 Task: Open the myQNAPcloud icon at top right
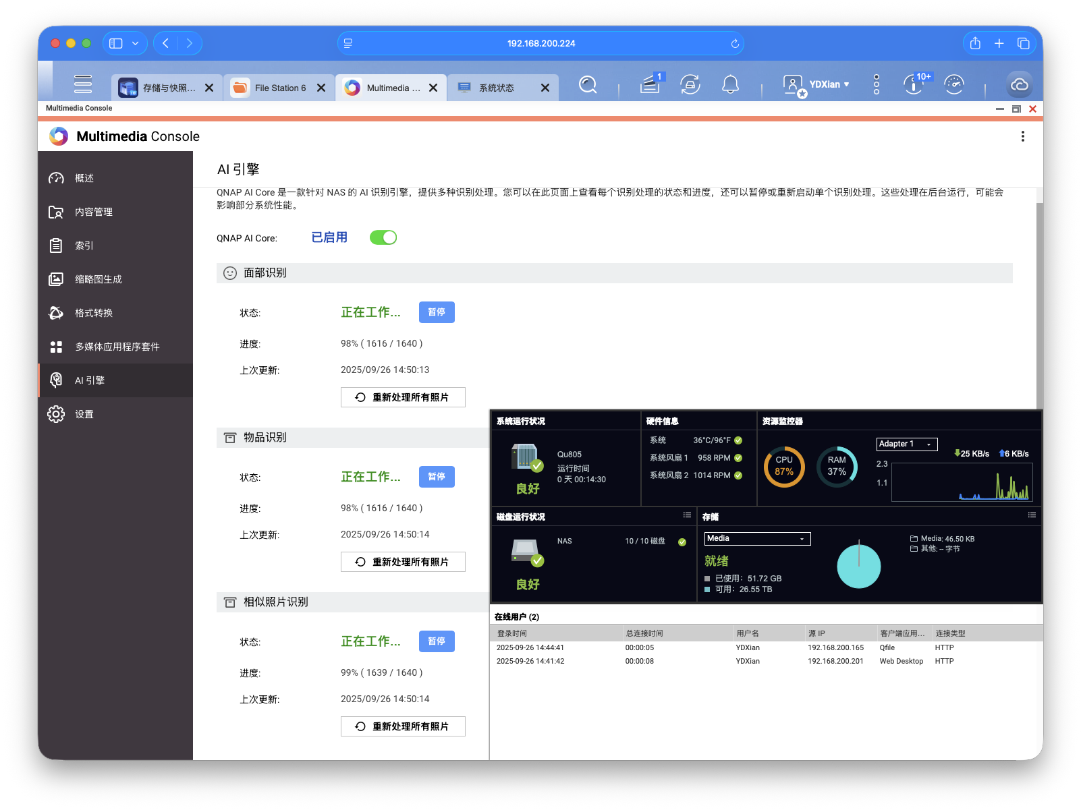1020,84
